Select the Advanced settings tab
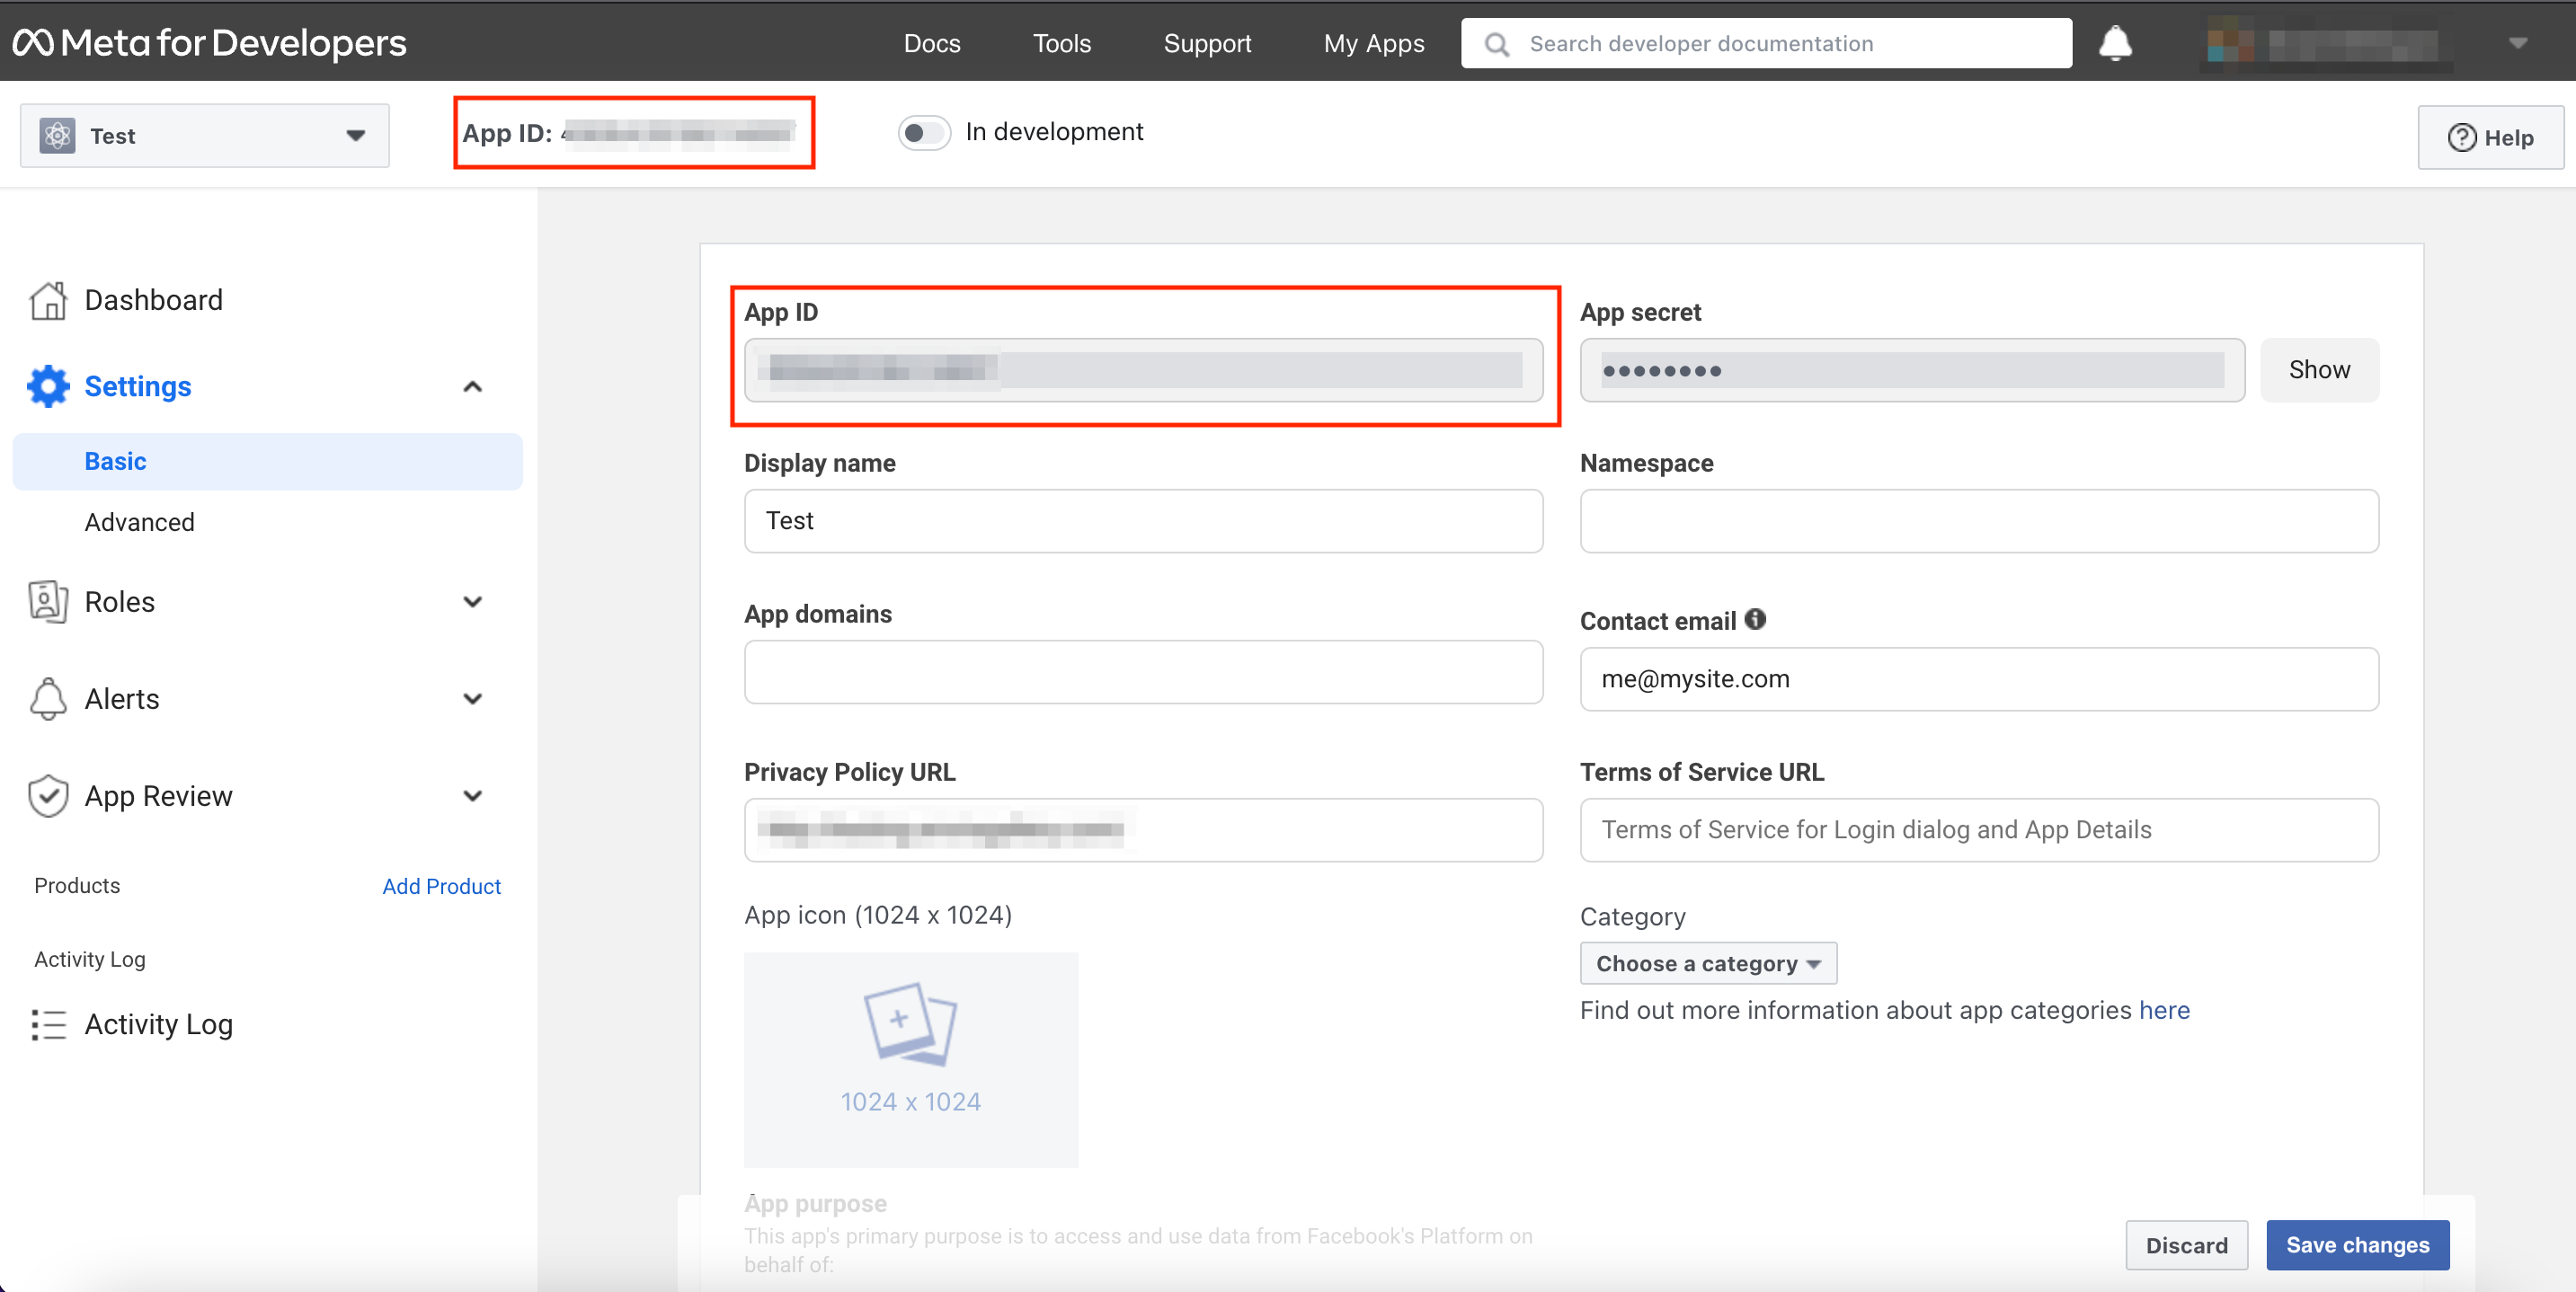2576x1292 pixels. (139, 522)
